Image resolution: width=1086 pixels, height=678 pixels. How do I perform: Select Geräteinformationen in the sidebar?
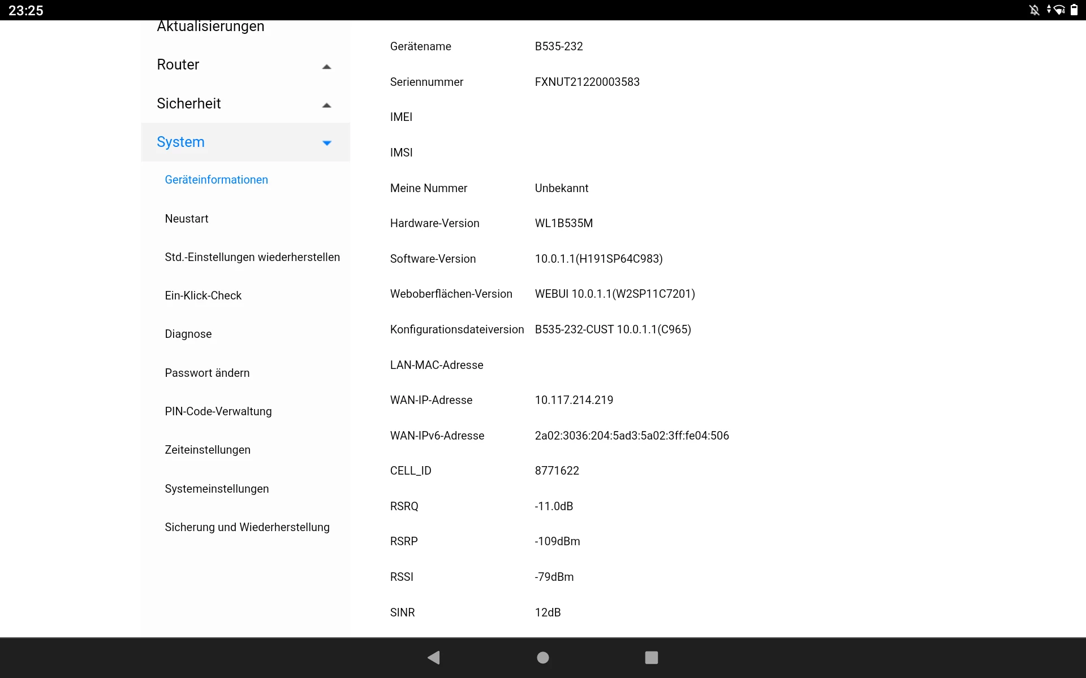click(x=216, y=180)
